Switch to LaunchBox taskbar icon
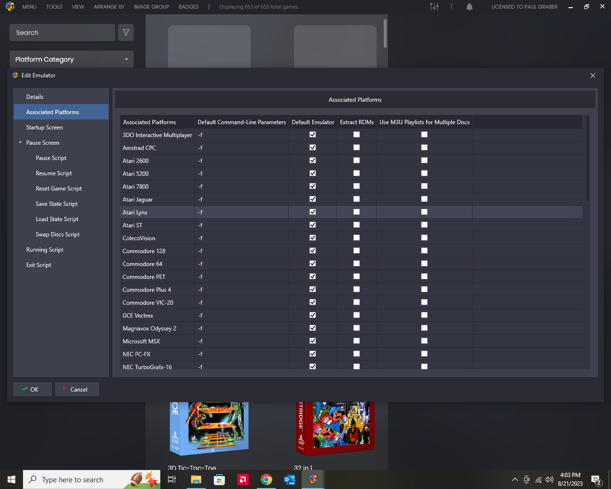Image resolution: width=611 pixels, height=489 pixels. click(313, 479)
